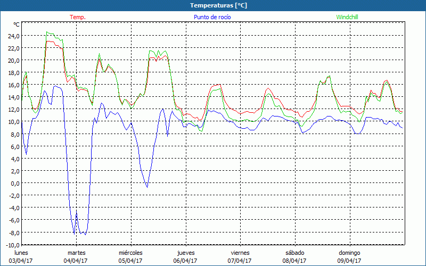Click the domingo day label
This screenshot has height=266, width=426.
pyautogui.click(x=349, y=253)
